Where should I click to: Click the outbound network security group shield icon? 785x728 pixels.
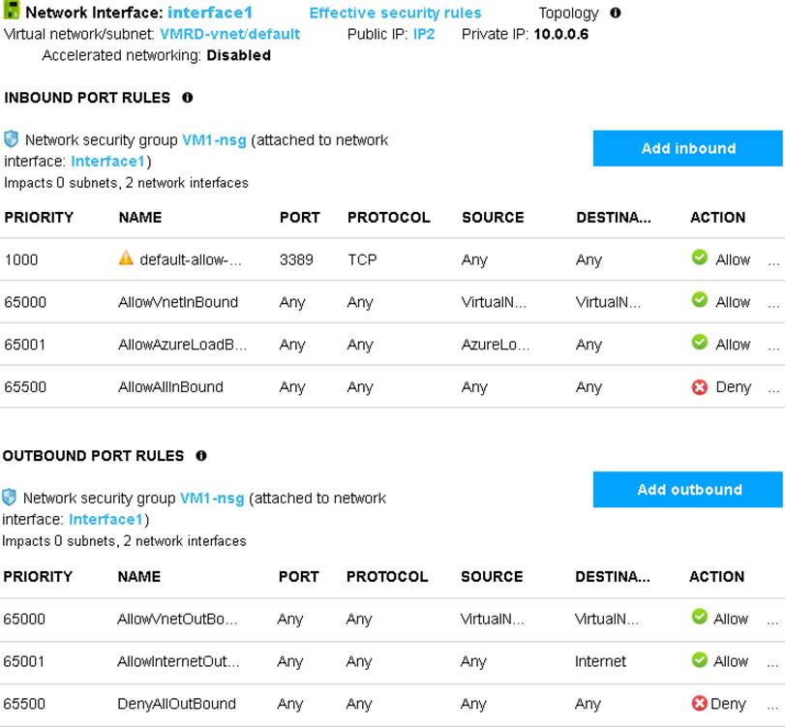pyautogui.click(x=10, y=498)
